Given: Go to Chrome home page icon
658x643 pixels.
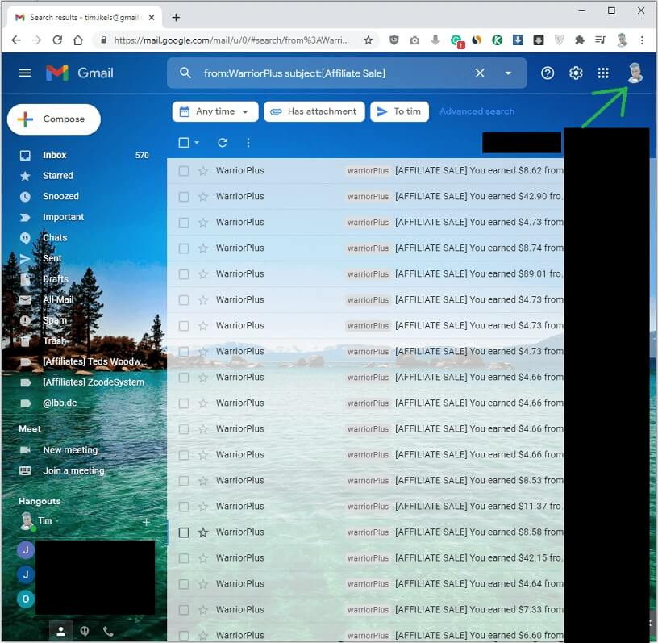Looking at the screenshot, I should pos(78,40).
